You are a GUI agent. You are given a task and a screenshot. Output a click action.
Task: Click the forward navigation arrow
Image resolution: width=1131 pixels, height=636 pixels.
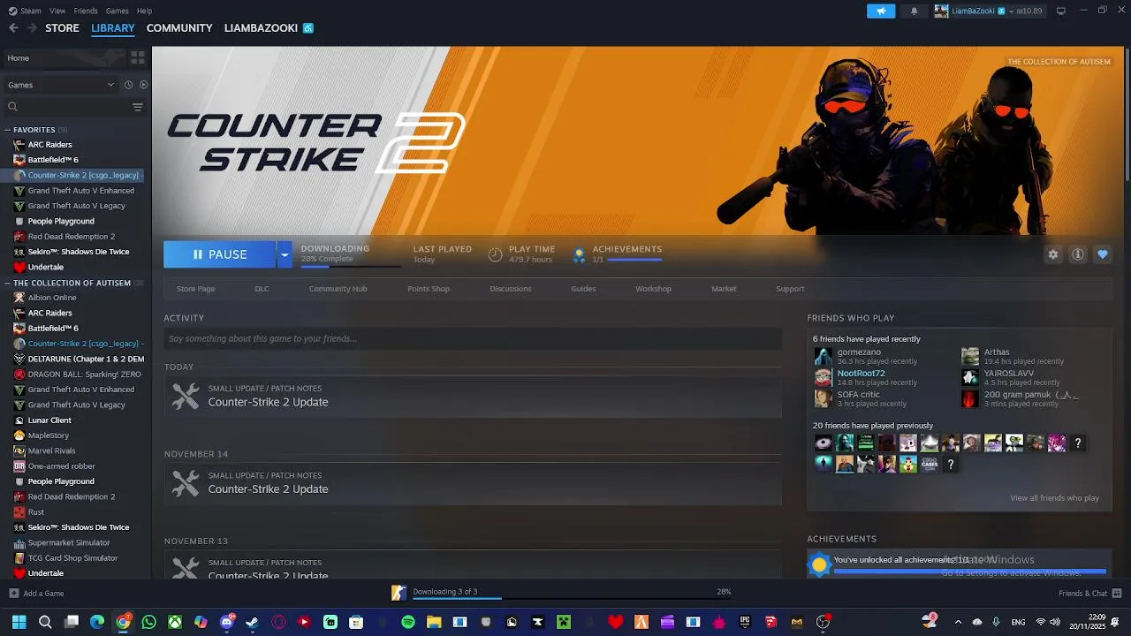pos(33,28)
